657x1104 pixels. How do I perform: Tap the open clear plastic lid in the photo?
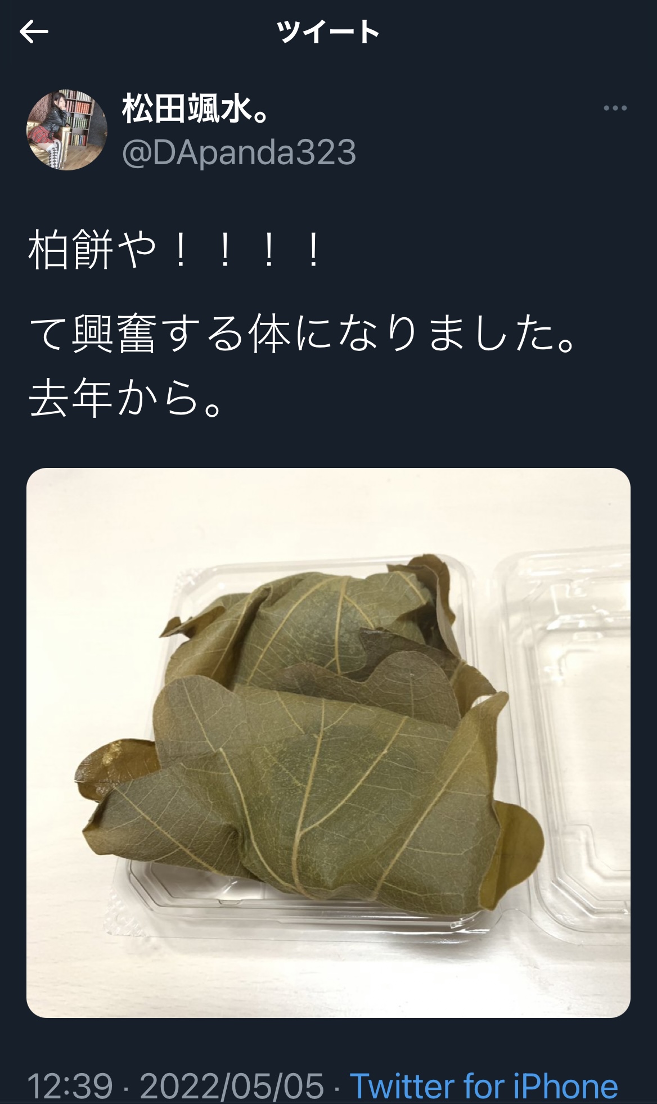[x=574, y=731]
